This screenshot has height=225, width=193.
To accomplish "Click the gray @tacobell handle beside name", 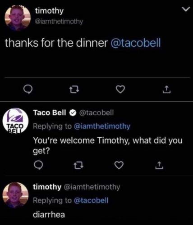I will coord(96,112).
